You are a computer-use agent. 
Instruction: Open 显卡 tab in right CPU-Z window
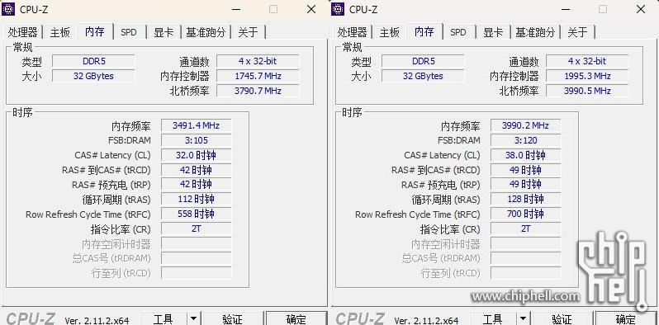(493, 32)
